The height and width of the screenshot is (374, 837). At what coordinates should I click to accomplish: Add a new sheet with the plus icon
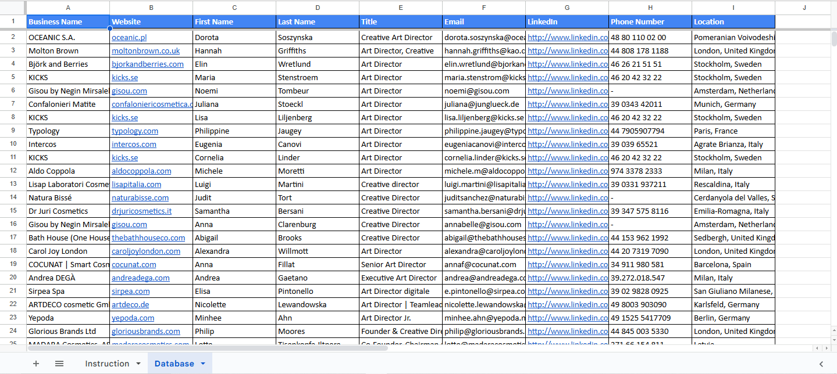coord(36,364)
